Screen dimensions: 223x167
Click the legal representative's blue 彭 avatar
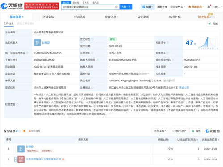click(37, 43)
